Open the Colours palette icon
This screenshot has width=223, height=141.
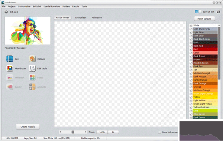pyautogui.click(x=32, y=59)
